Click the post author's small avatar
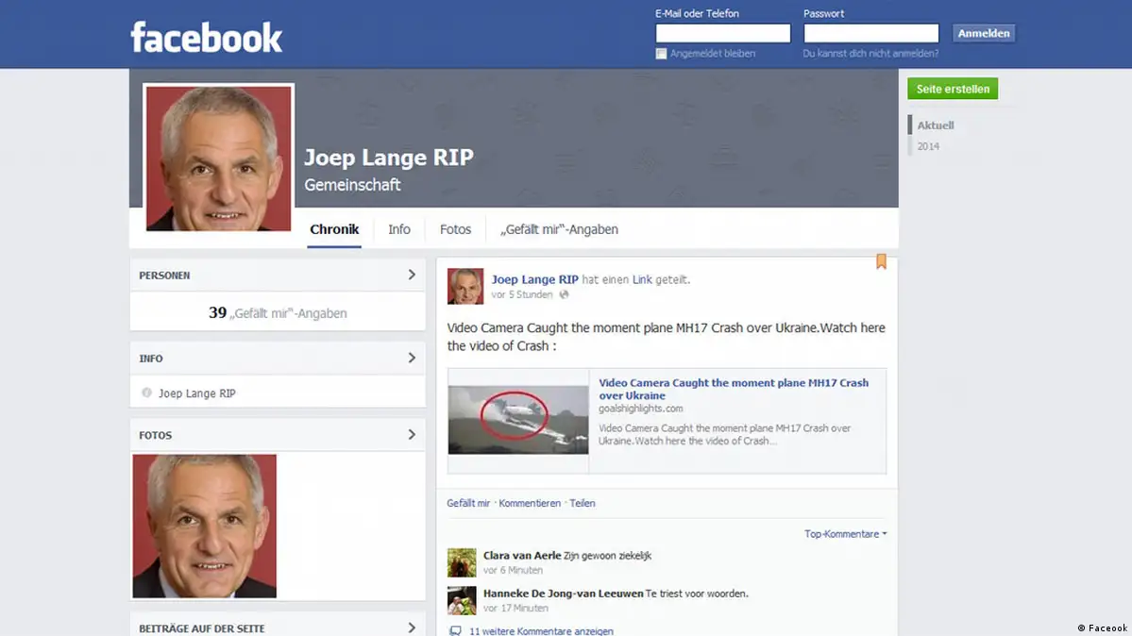1132x636 pixels. click(x=465, y=286)
